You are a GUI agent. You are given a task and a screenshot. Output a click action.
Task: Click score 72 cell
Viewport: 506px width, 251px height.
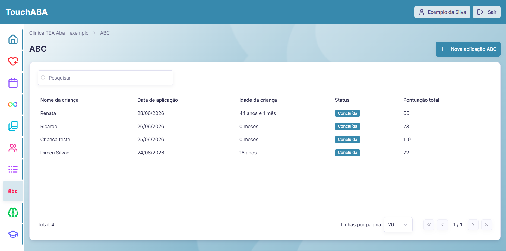coord(406,153)
